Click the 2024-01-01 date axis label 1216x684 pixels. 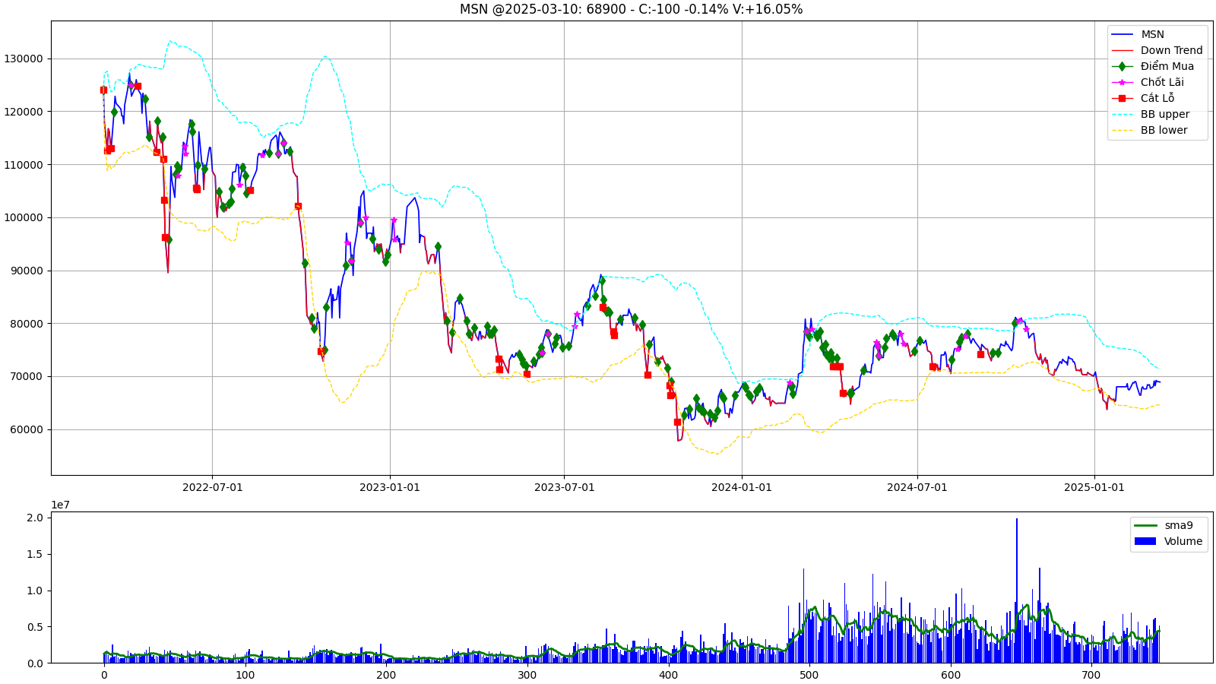[x=742, y=487]
